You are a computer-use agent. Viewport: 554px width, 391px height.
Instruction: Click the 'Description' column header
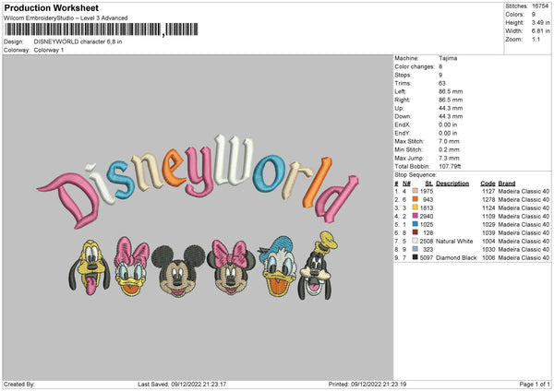click(452, 184)
